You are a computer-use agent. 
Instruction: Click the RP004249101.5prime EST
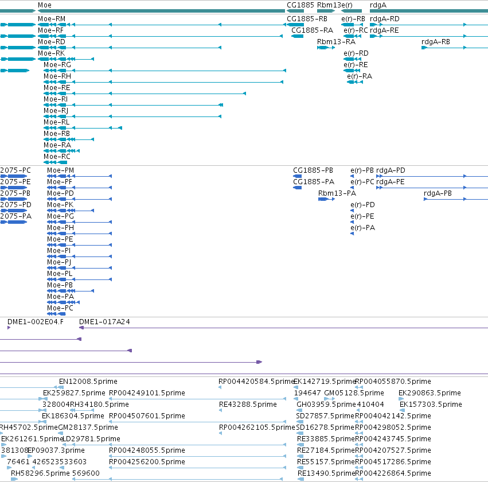[x=147, y=393]
